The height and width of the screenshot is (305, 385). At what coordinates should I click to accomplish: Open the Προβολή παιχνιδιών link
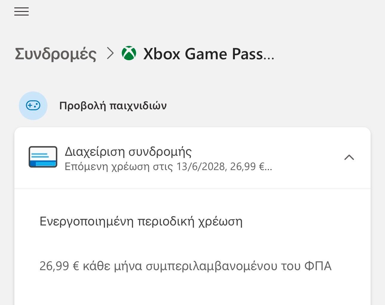point(113,106)
